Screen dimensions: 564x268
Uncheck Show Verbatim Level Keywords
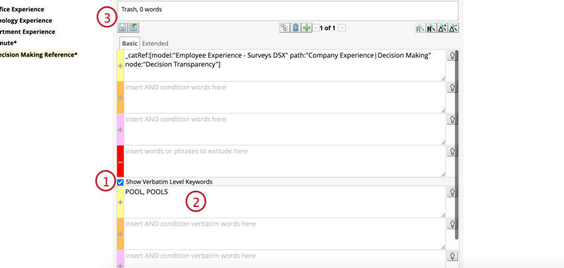click(120, 182)
